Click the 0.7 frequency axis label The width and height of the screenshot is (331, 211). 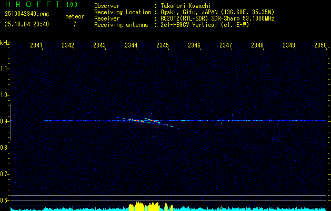[x=5, y=174]
